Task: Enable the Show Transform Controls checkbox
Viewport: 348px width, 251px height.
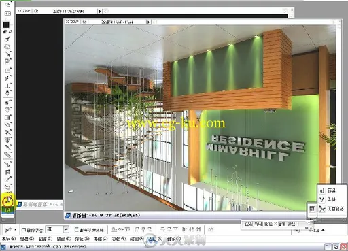Action: [76, 230]
